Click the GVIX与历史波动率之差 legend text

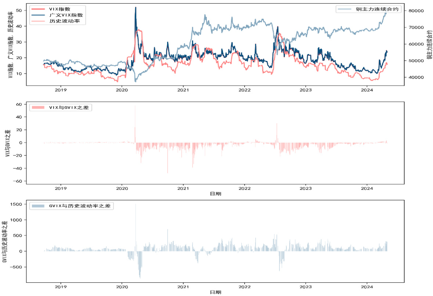click(79, 206)
